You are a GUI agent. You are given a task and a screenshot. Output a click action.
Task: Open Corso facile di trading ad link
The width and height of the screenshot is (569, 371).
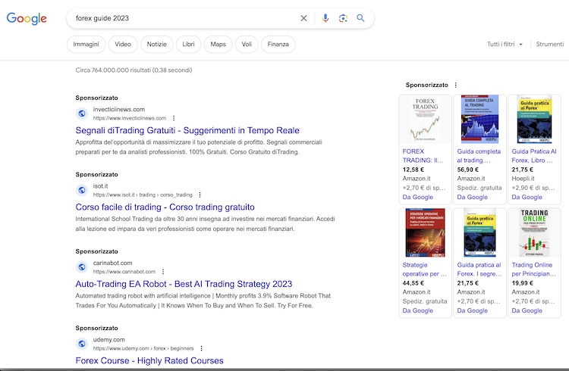165,207
